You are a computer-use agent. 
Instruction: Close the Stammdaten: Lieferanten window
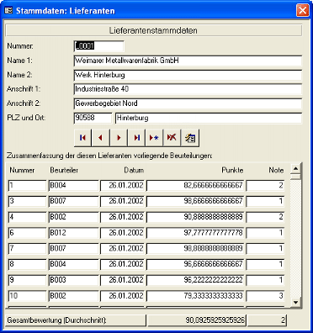tap(303, 11)
